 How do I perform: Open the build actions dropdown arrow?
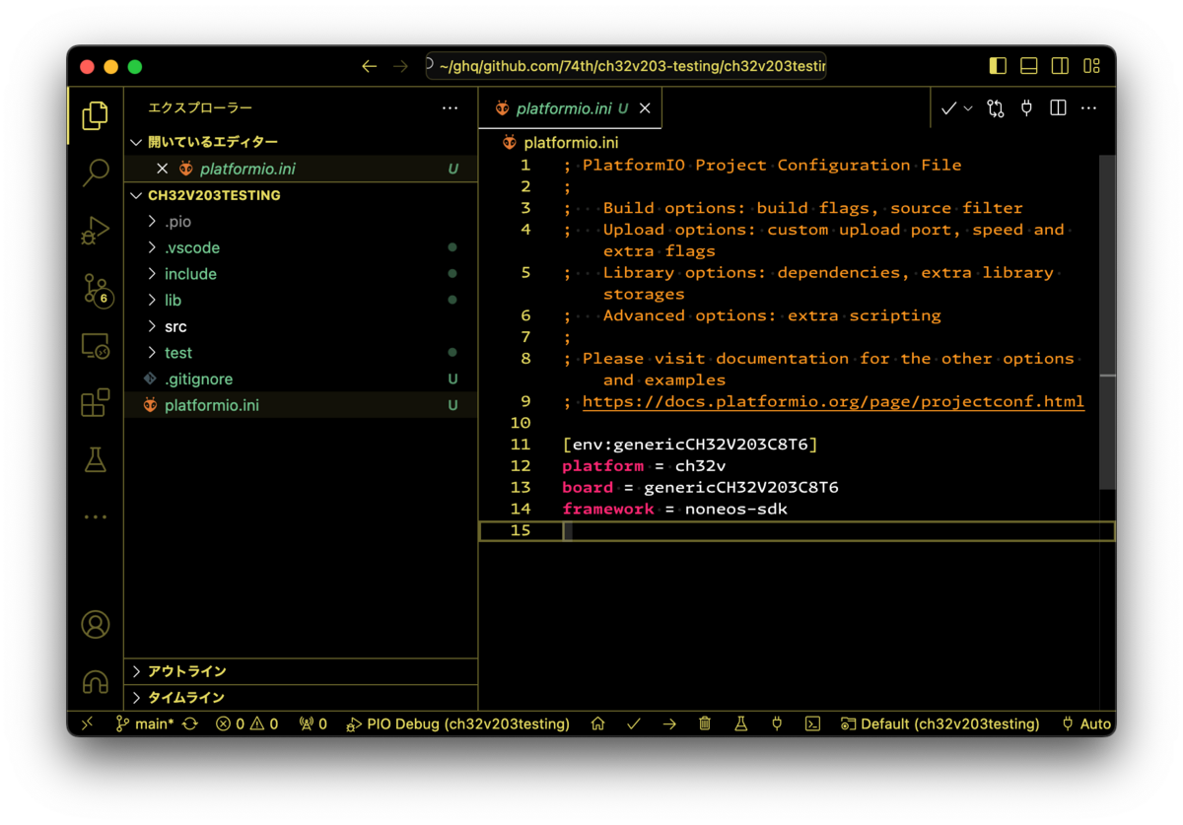968,108
